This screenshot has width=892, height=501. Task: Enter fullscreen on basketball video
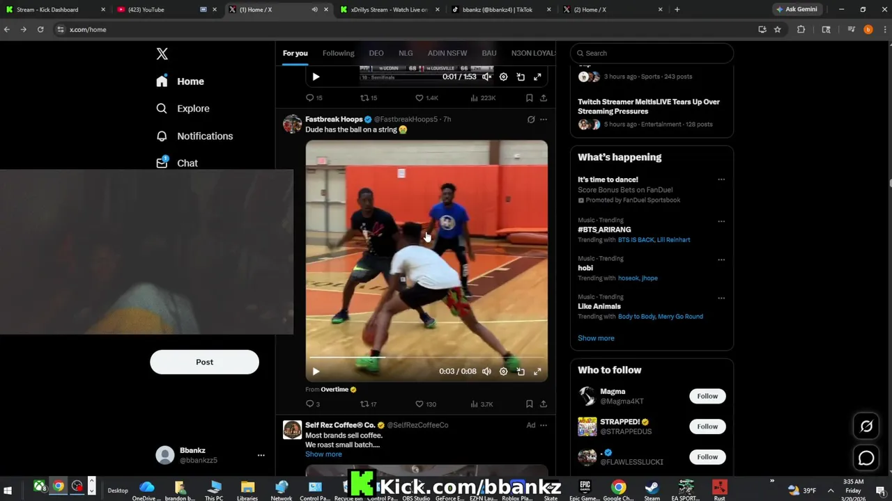coord(537,372)
